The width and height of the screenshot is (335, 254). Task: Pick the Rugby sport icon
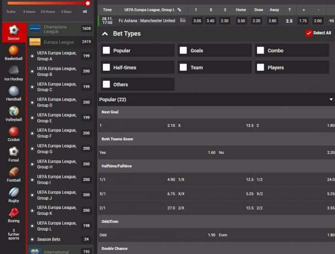[13, 192]
